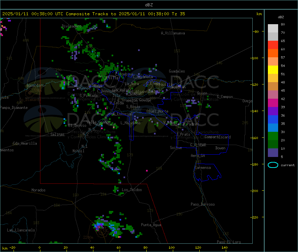Screen dimensions: 298x252
Task: Select the La_Nora label
Action: pos(132,84)
